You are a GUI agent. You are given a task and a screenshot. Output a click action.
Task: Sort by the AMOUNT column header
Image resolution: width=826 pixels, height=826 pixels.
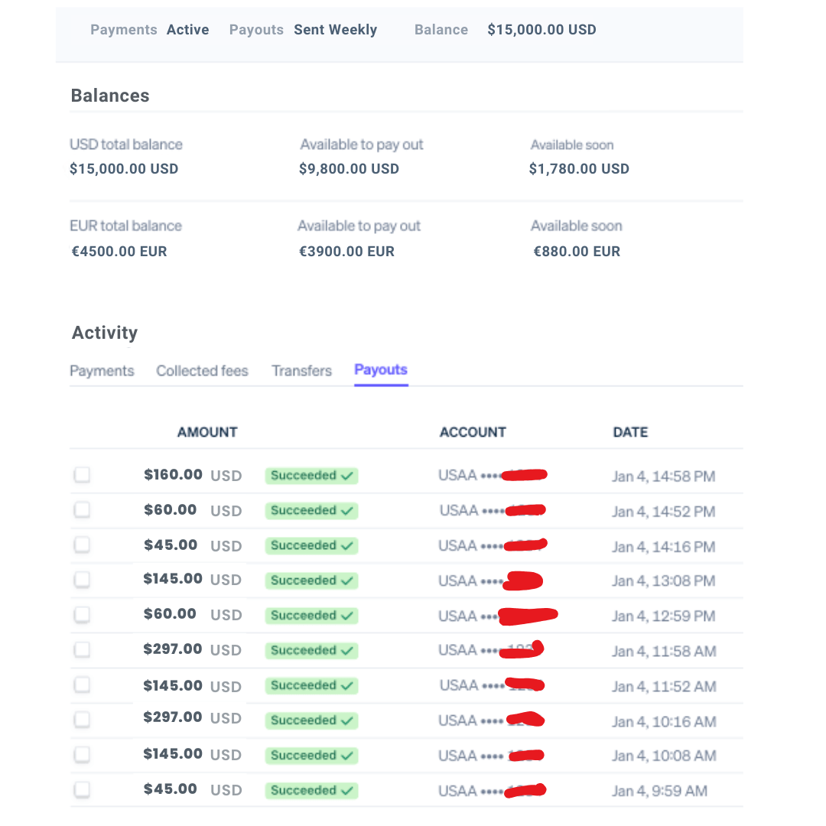207,432
